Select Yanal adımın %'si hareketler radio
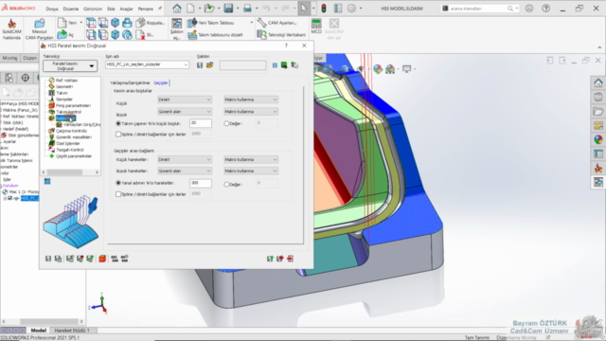Viewport: 606px width, 341px height. click(118, 183)
